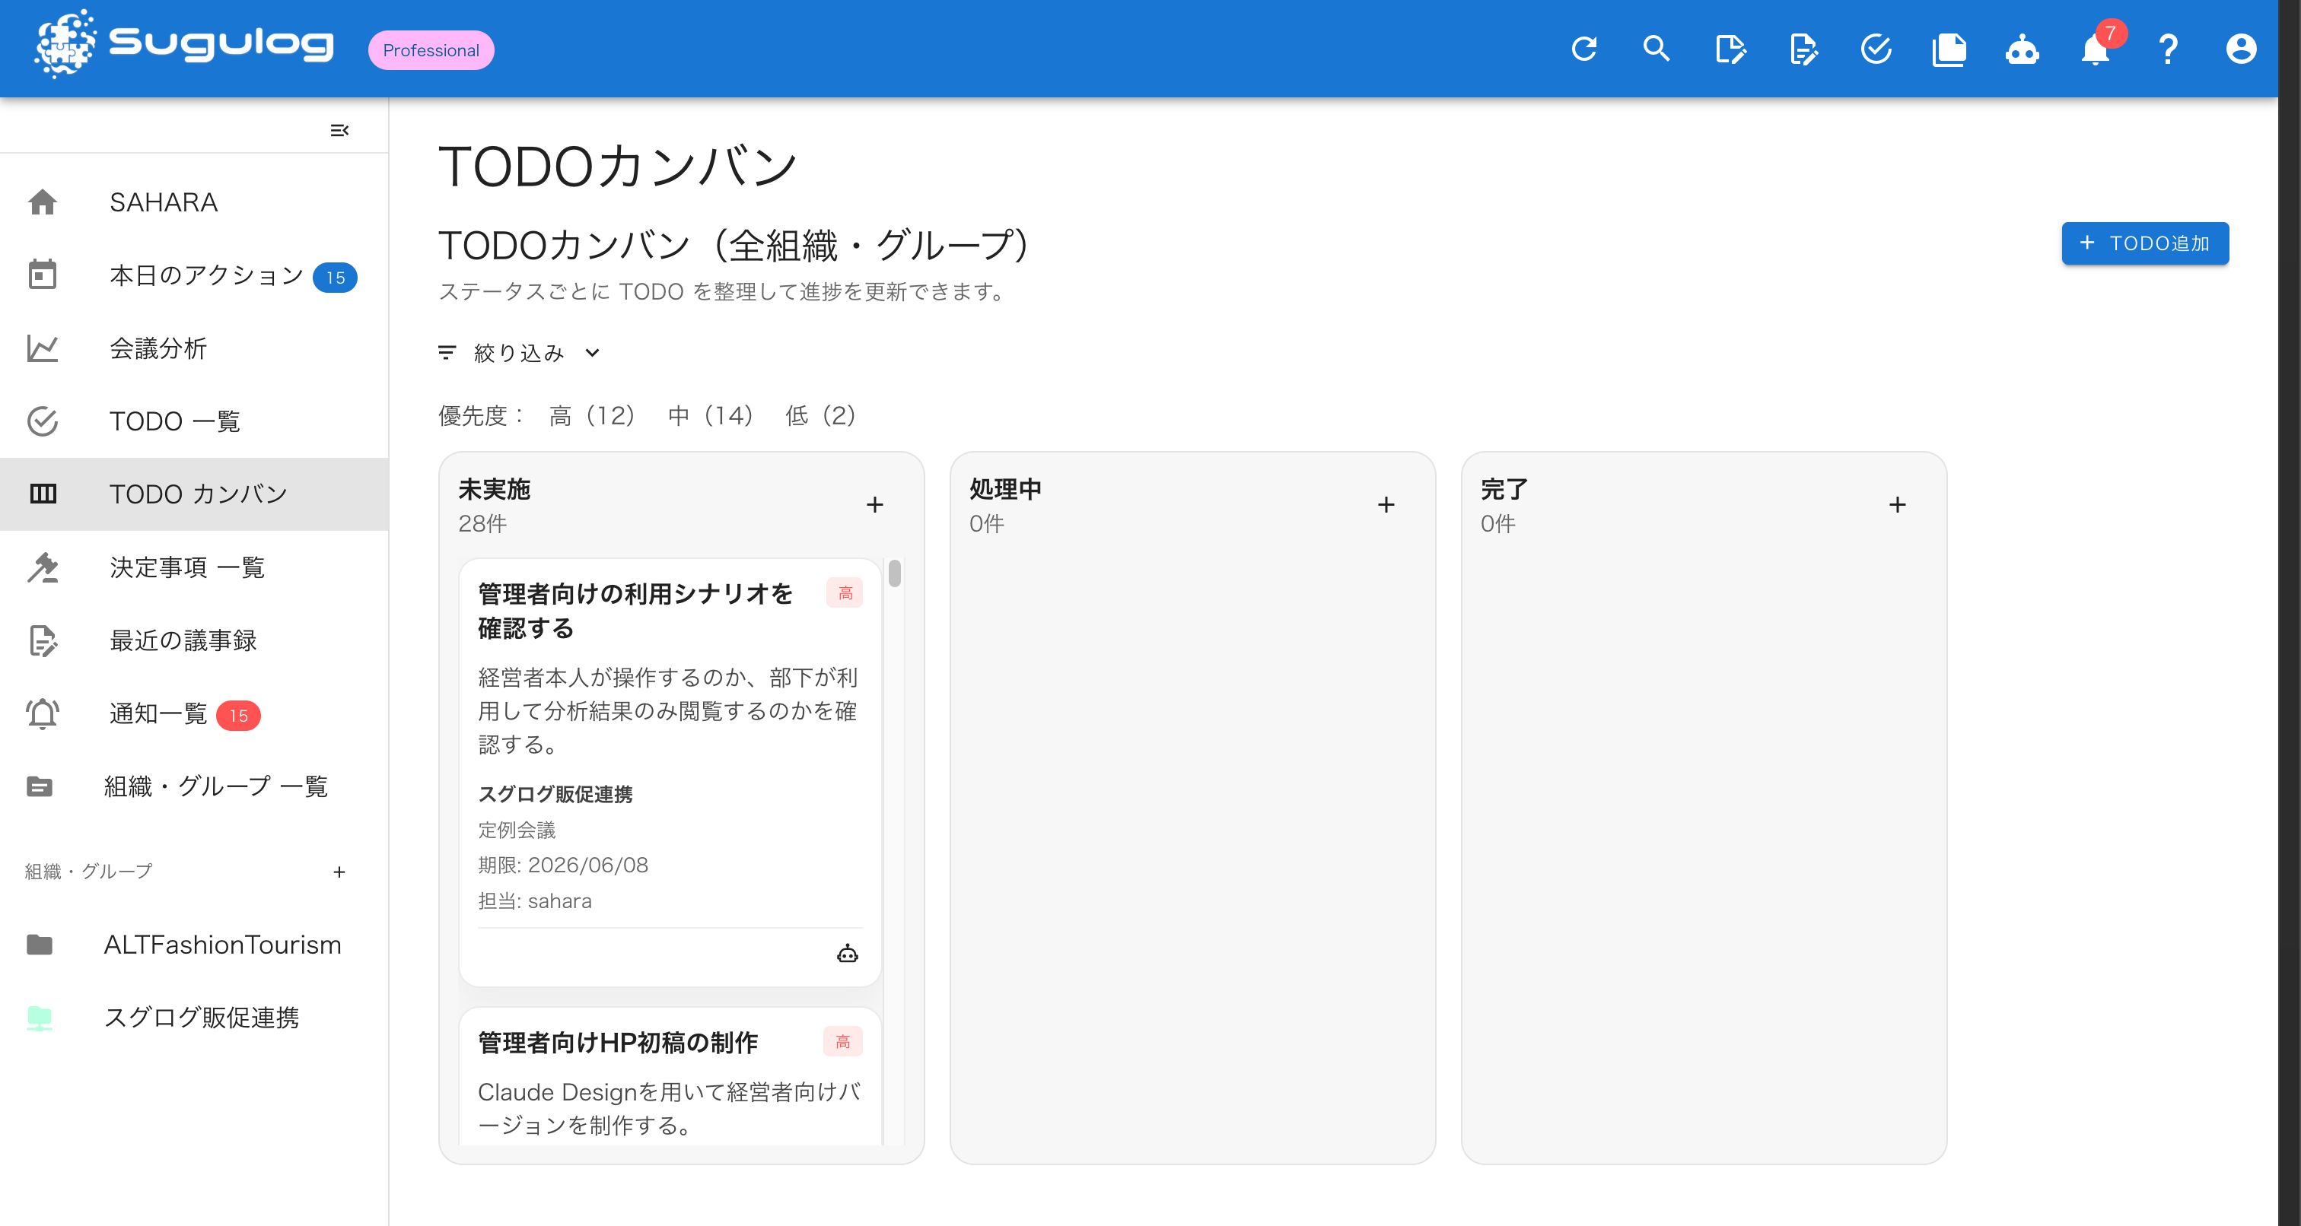Screen dimensions: 2301x1226
Task: Open ALTFashionTourism group
Action: (x=194, y=945)
